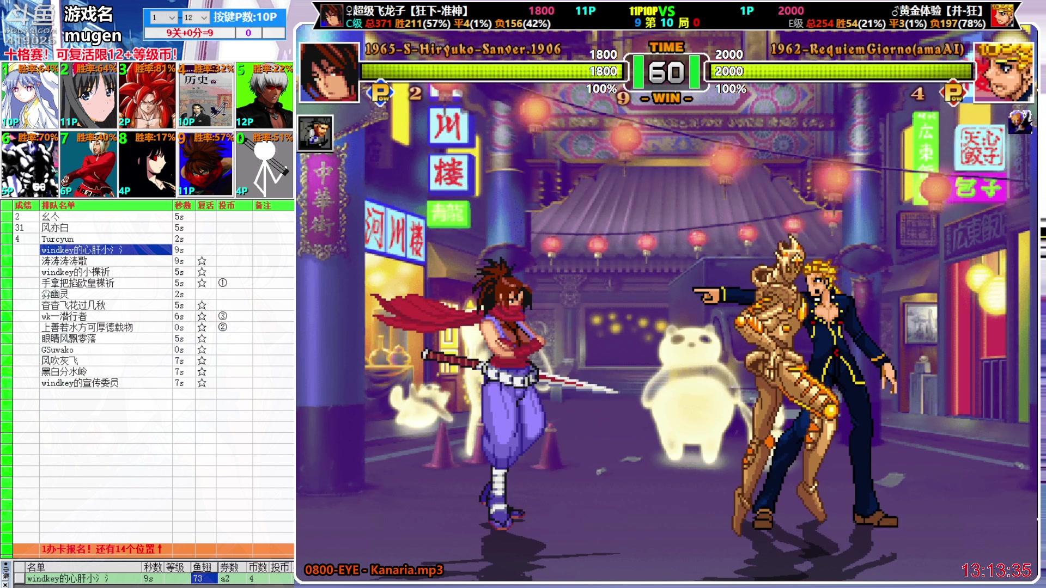The image size is (1046, 588).
Task: Click the '1办卡报名! 还有14个位置' orange banner
Action: tap(153, 549)
